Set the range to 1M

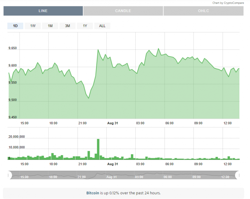coord(50,26)
